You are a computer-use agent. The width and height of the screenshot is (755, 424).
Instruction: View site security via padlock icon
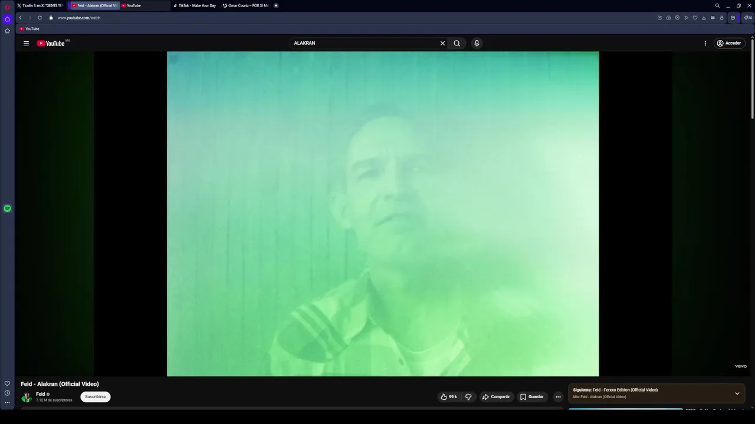coord(51,18)
